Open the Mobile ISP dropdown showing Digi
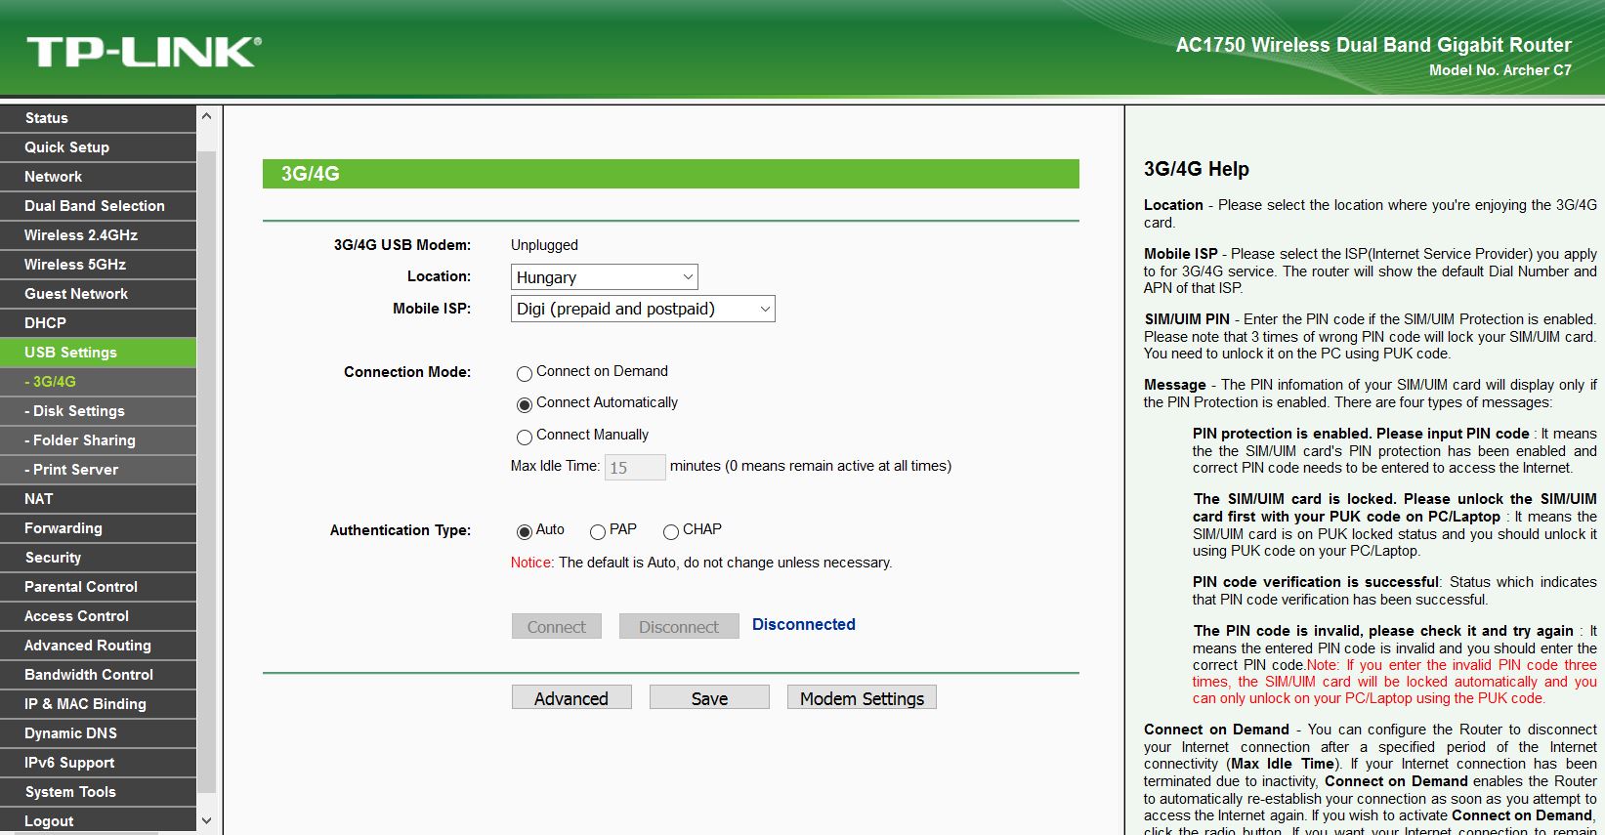This screenshot has height=835, width=1605. 643,309
